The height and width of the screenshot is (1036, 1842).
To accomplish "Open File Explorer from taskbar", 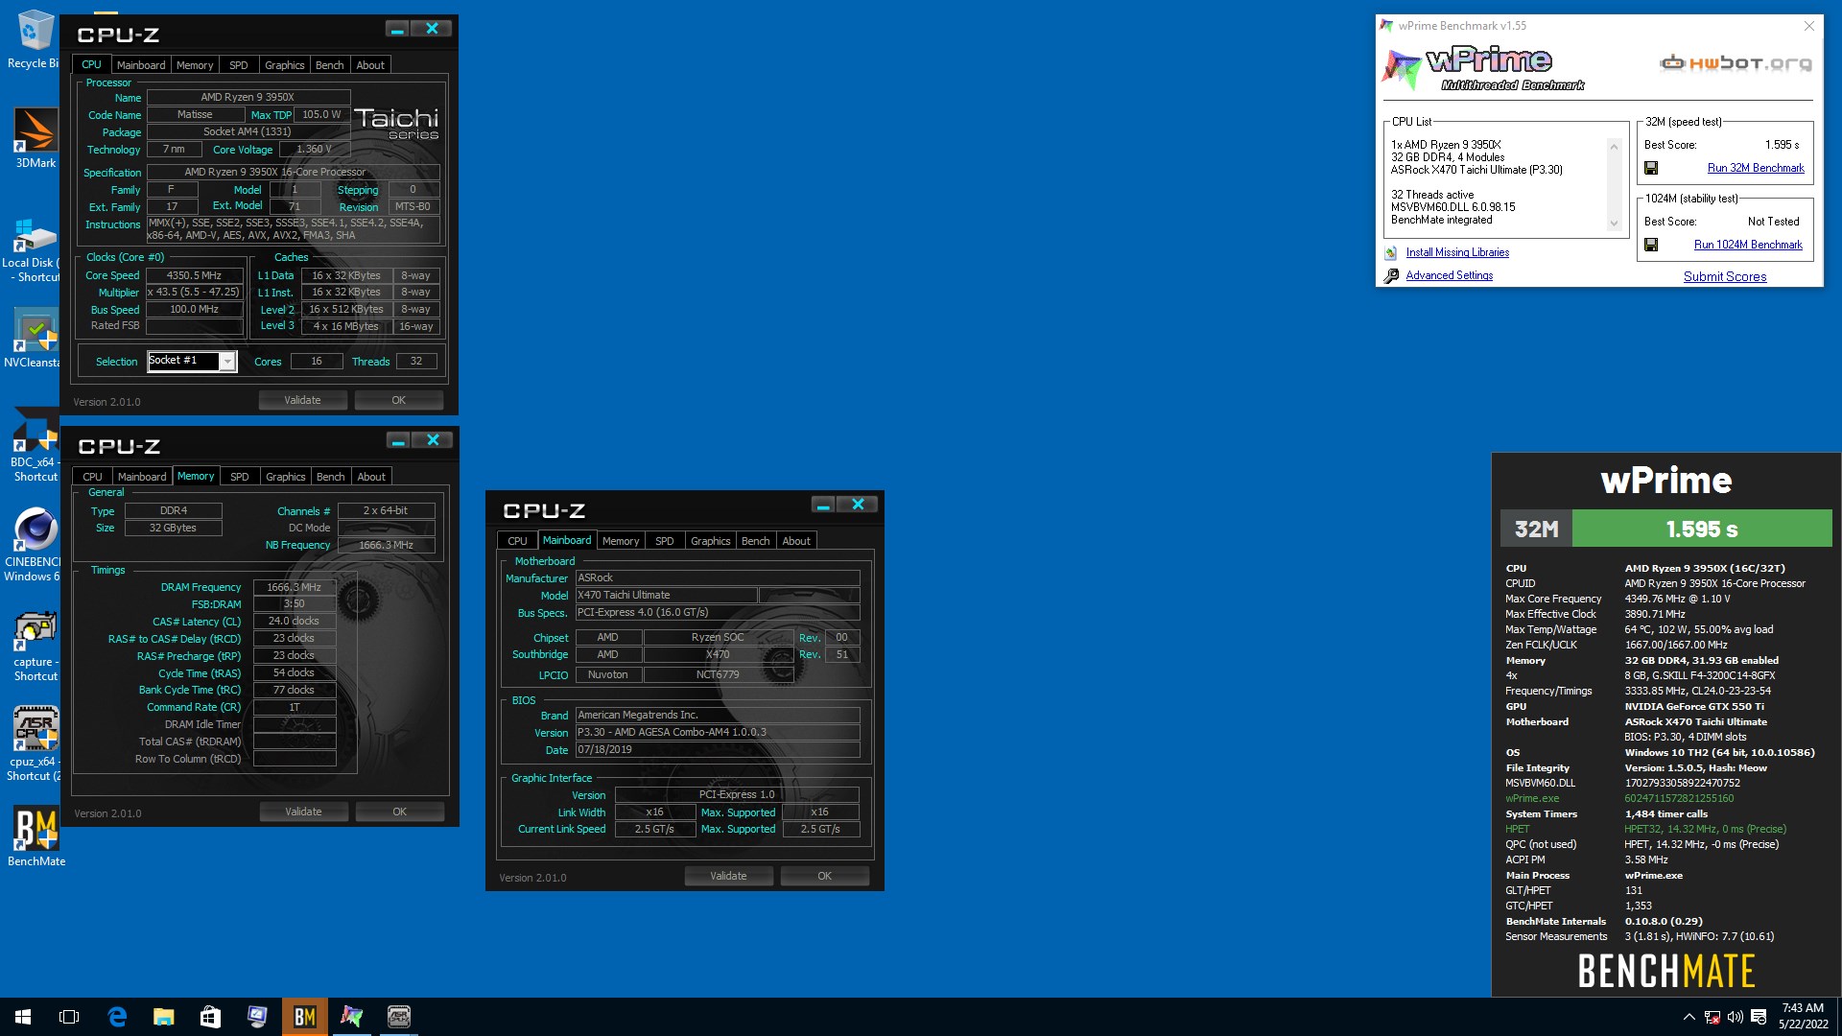I will [x=163, y=1017].
